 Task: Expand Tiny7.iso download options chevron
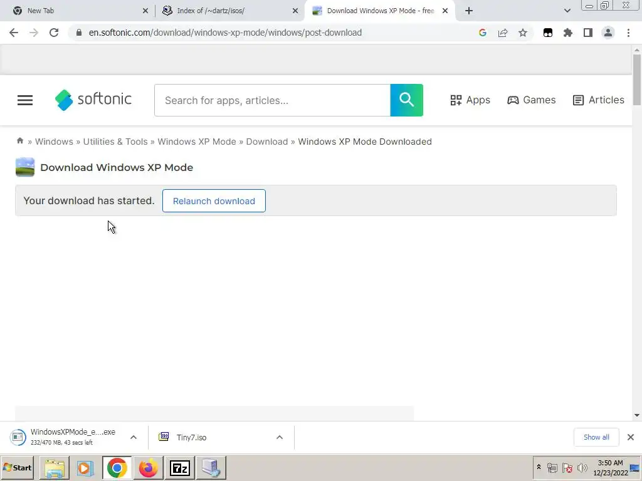[280, 437]
